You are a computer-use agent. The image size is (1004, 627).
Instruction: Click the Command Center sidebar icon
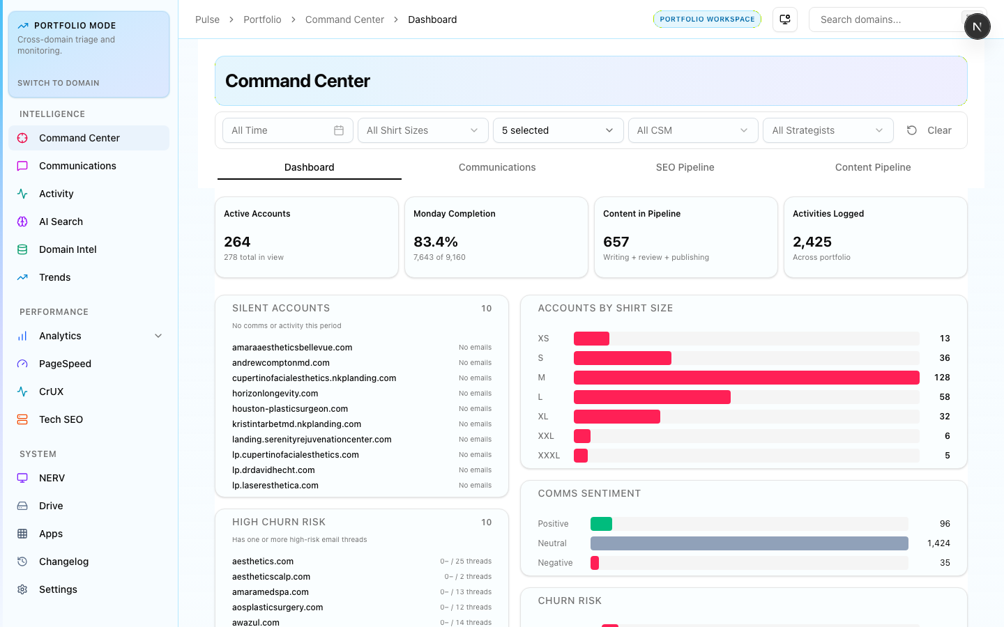(x=22, y=138)
